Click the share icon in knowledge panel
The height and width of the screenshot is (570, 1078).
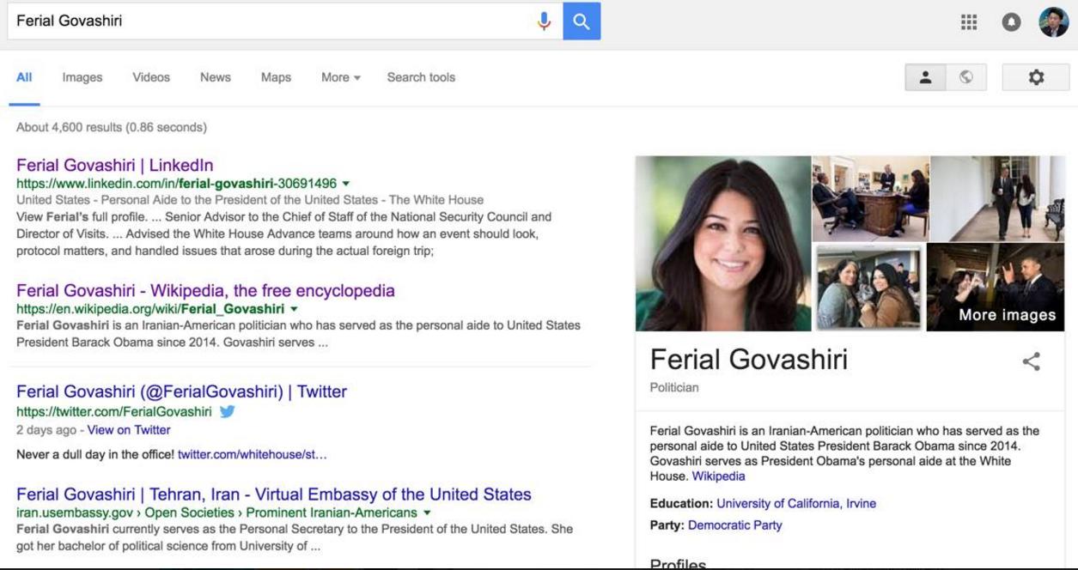[x=1031, y=361]
